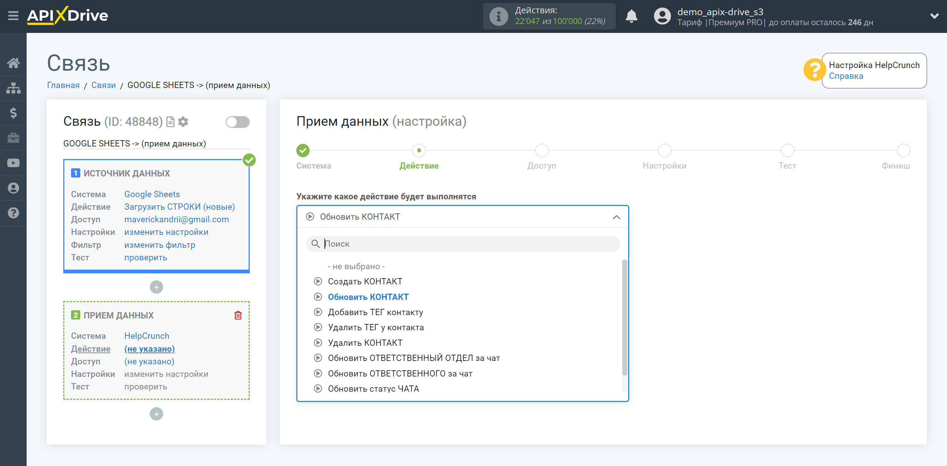This screenshot has width=947, height=466.
Task: Go to Действие step
Action: pos(419,151)
